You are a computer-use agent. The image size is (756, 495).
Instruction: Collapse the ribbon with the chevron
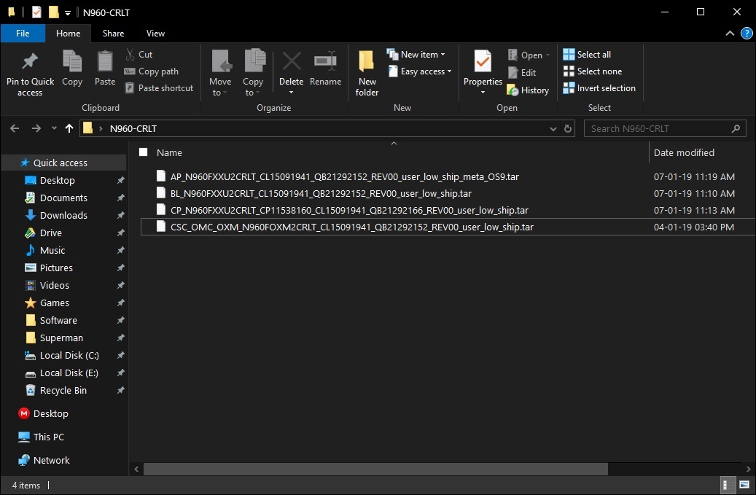pyautogui.click(x=730, y=34)
